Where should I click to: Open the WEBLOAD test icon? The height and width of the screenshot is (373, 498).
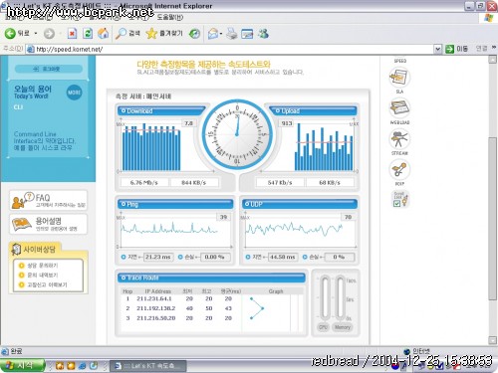(x=399, y=107)
